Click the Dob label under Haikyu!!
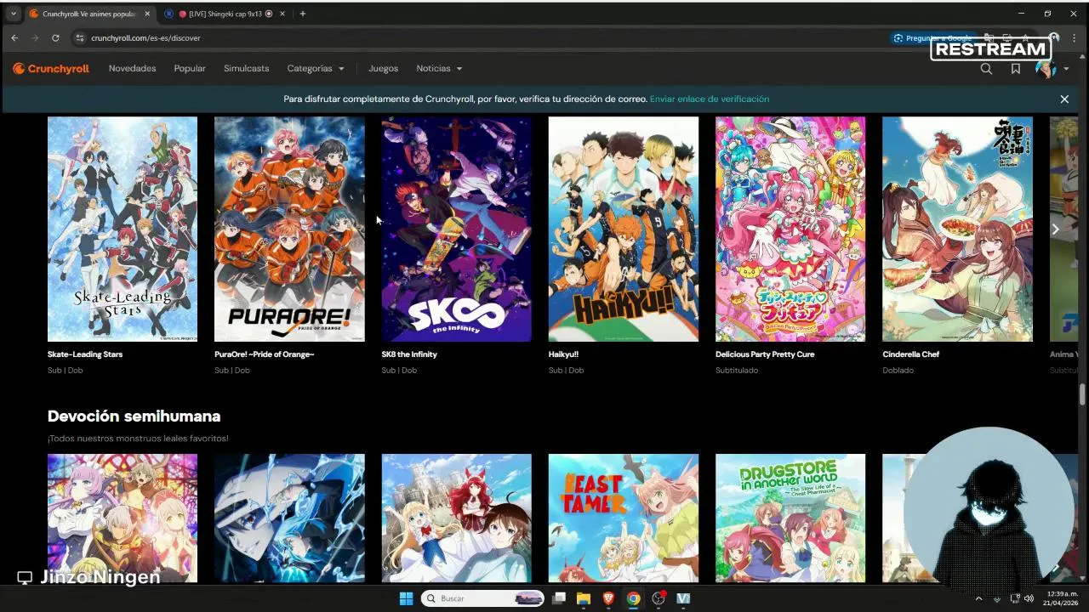Image resolution: width=1089 pixels, height=612 pixels. (577, 371)
